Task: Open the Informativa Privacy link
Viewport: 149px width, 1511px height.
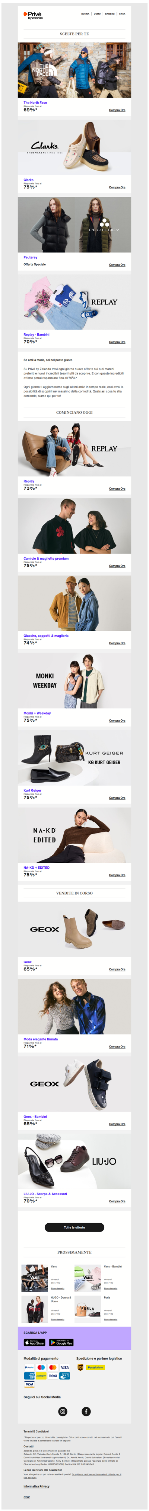Action: 36,1486
